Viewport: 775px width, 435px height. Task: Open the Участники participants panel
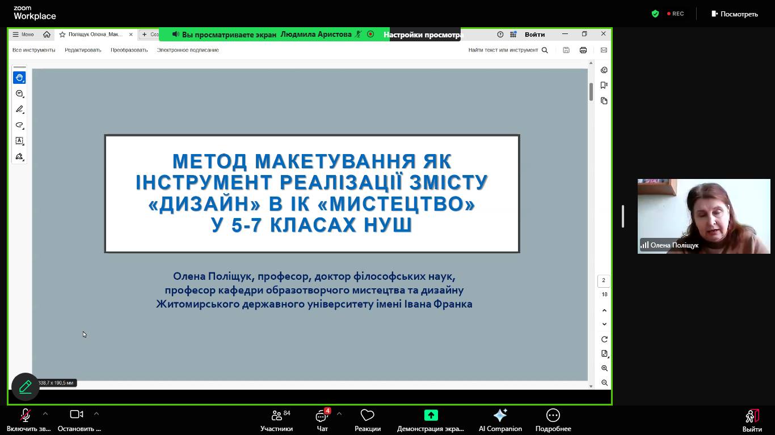pos(277,420)
